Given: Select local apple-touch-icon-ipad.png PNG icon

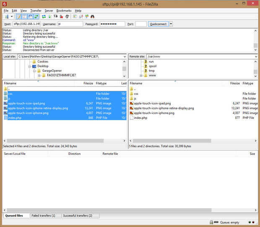Looking at the screenshot, I should tap(5, 103).
